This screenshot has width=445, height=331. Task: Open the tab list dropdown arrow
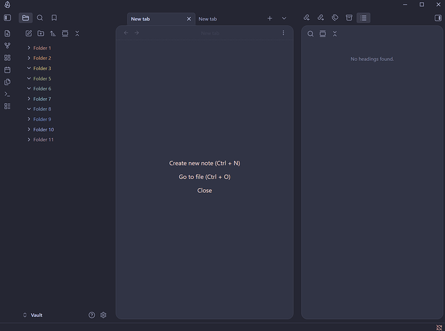point(284,19)
